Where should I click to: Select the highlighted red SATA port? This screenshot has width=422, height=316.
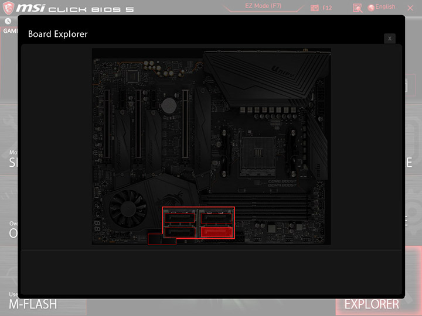click(x=217, y=232)
